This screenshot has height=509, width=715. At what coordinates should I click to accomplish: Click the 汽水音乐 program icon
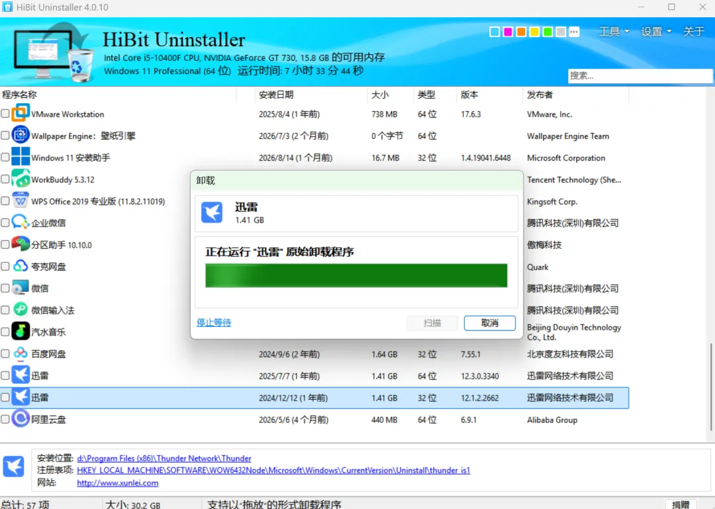[21, 332]
